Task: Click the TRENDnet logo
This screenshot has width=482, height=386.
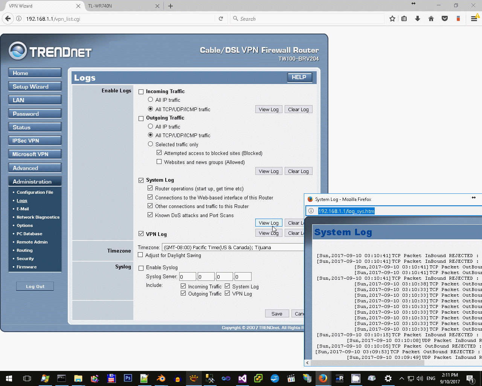Action: (50, 51)
